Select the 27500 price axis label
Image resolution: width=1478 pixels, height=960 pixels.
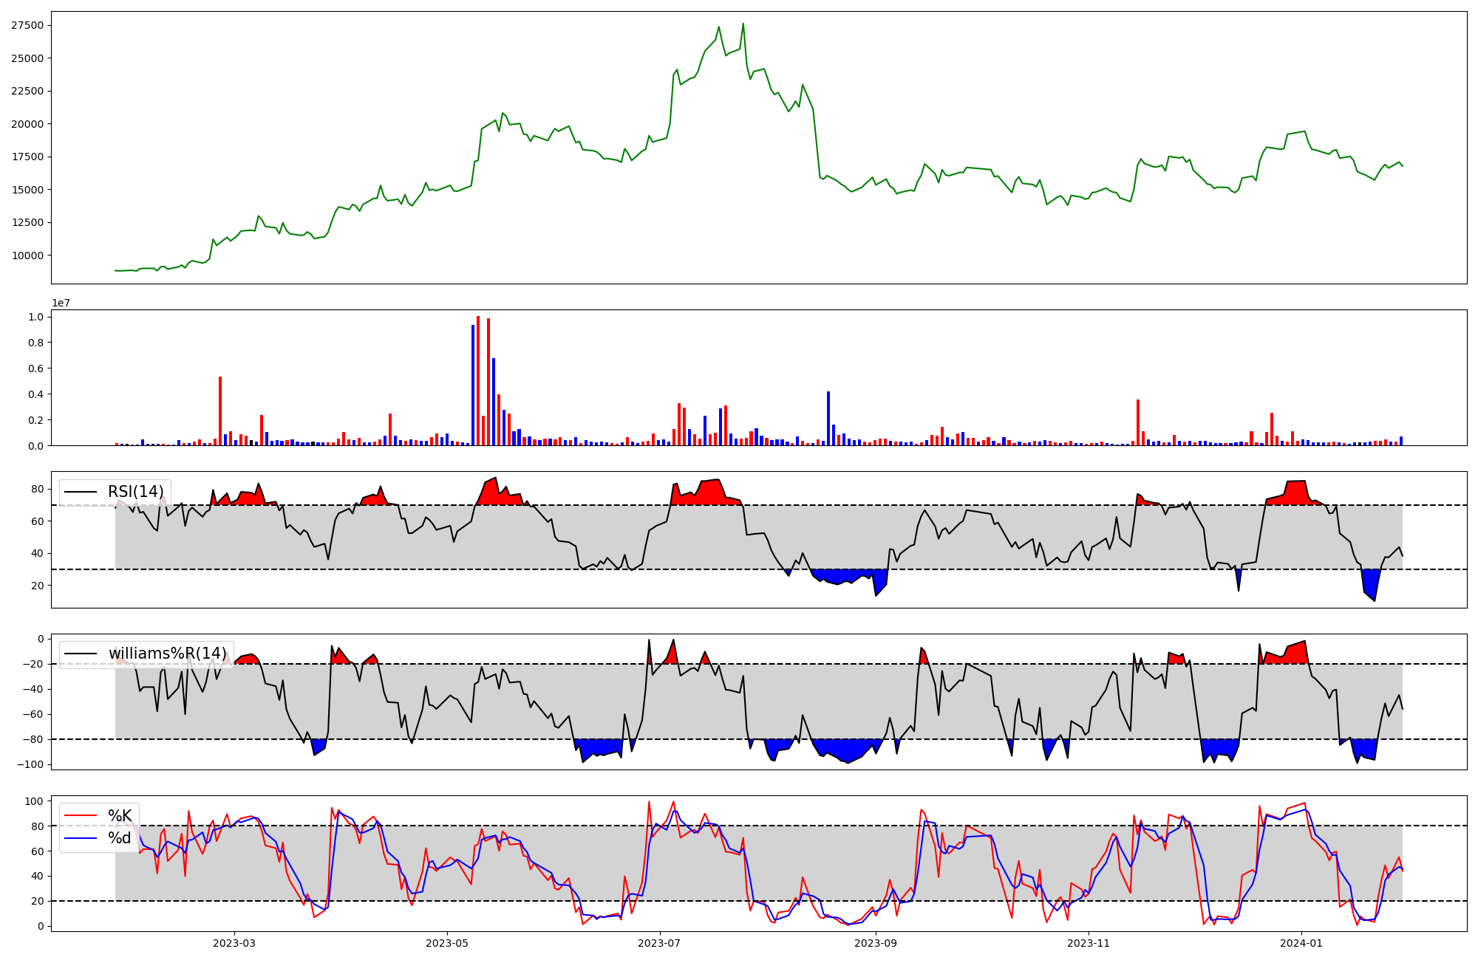27,25
